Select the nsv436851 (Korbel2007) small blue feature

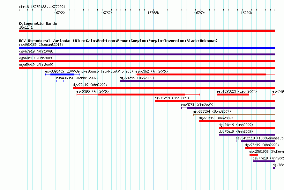pos(60,81)
